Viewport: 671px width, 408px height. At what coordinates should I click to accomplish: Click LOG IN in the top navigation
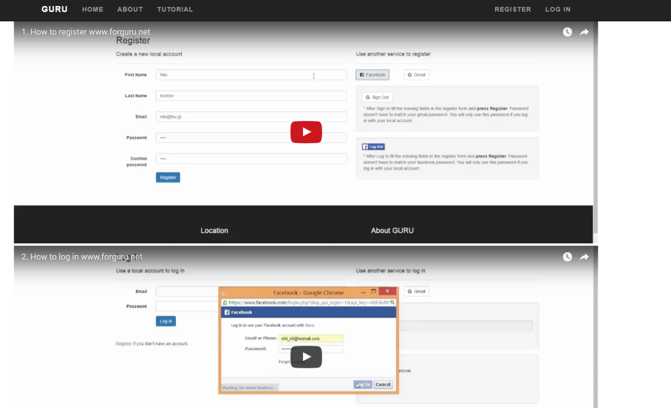coord(558,9)
